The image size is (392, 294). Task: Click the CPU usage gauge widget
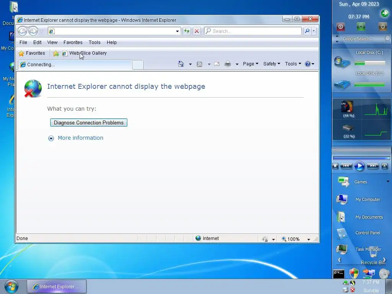348,109
